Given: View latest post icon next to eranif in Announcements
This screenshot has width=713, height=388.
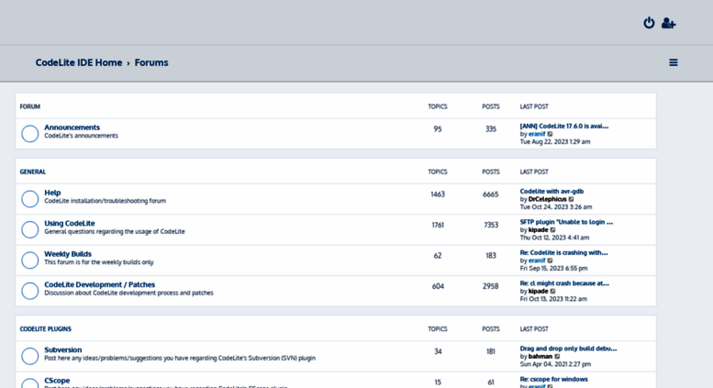Looking at the screenshot, I should click(x=551, y=134).
